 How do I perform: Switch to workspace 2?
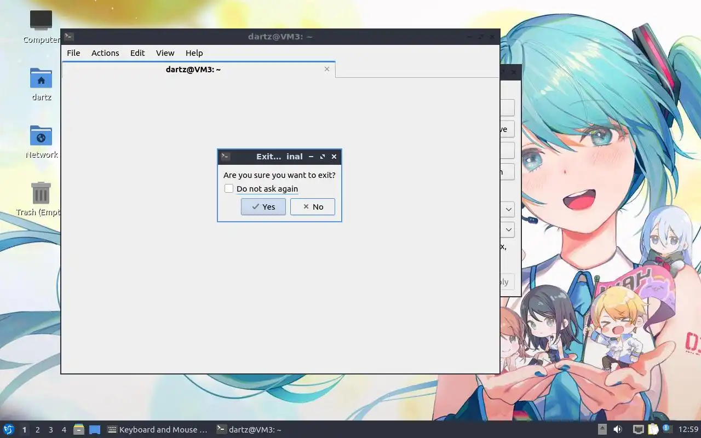tap(37, 430)
